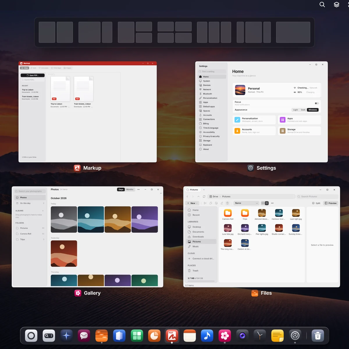This screenshot has height=349, width=349.
Task: Click the copy icon in Files toolbar
Action: [x=211, y=203]
